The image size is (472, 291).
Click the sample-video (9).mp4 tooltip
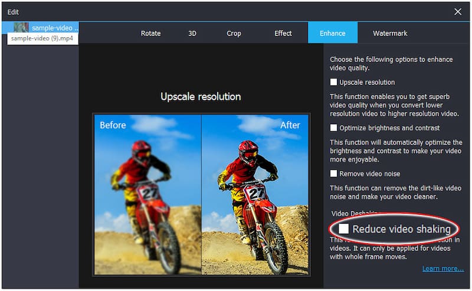pos(43,38)
